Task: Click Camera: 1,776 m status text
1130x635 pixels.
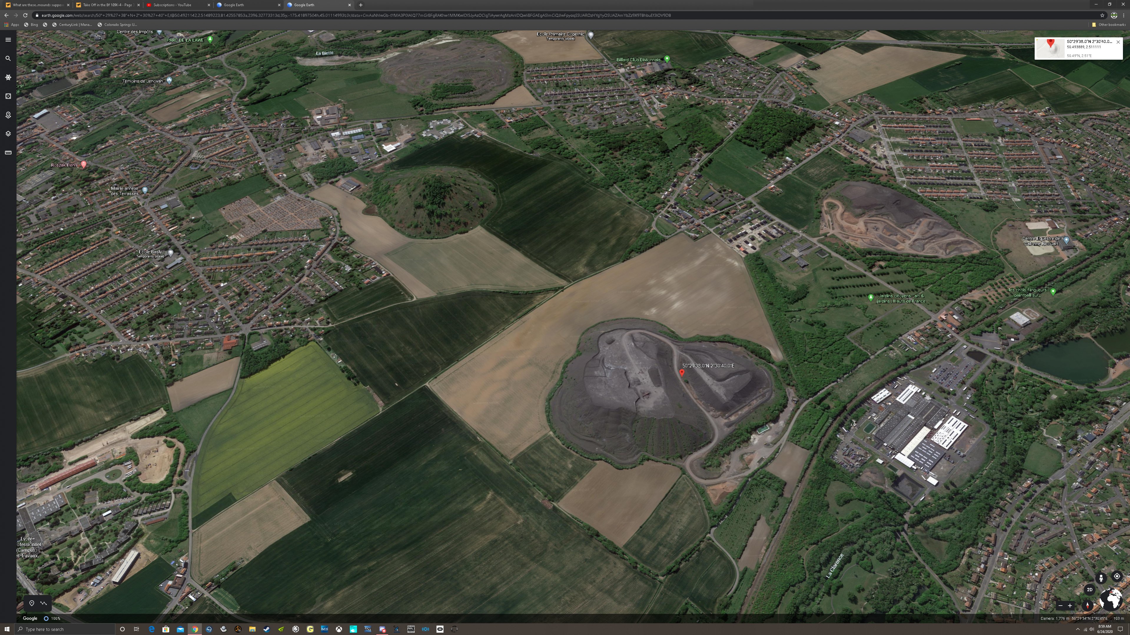Action: pyautogui.click(x=1055, y=618)
